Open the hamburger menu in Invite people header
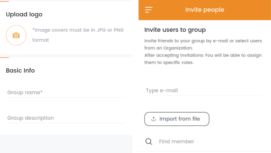The height and width of the screenshot is (153, 271). point(149,10)
